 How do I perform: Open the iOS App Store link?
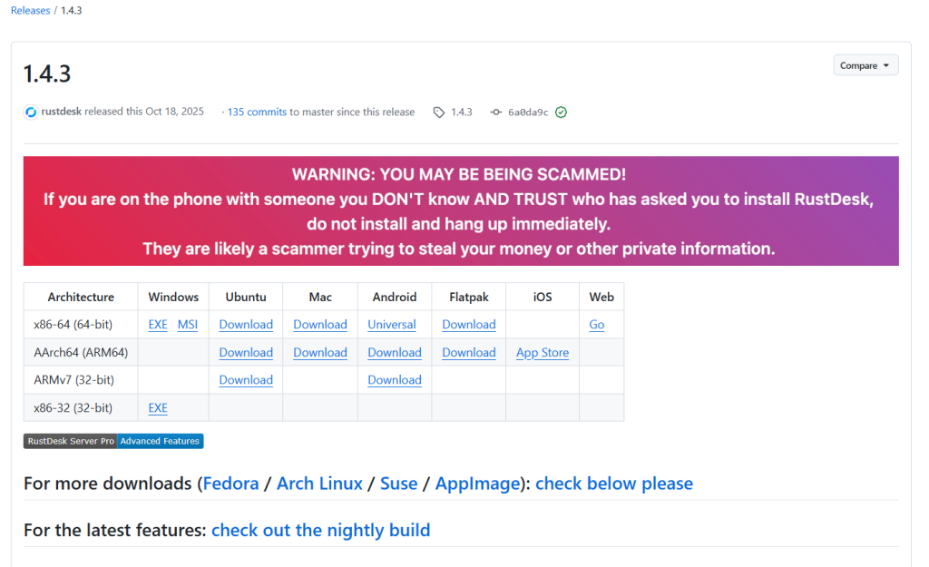pos(543,353)
